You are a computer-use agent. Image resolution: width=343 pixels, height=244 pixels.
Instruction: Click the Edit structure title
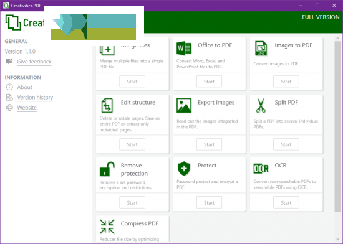pos(138,102)
